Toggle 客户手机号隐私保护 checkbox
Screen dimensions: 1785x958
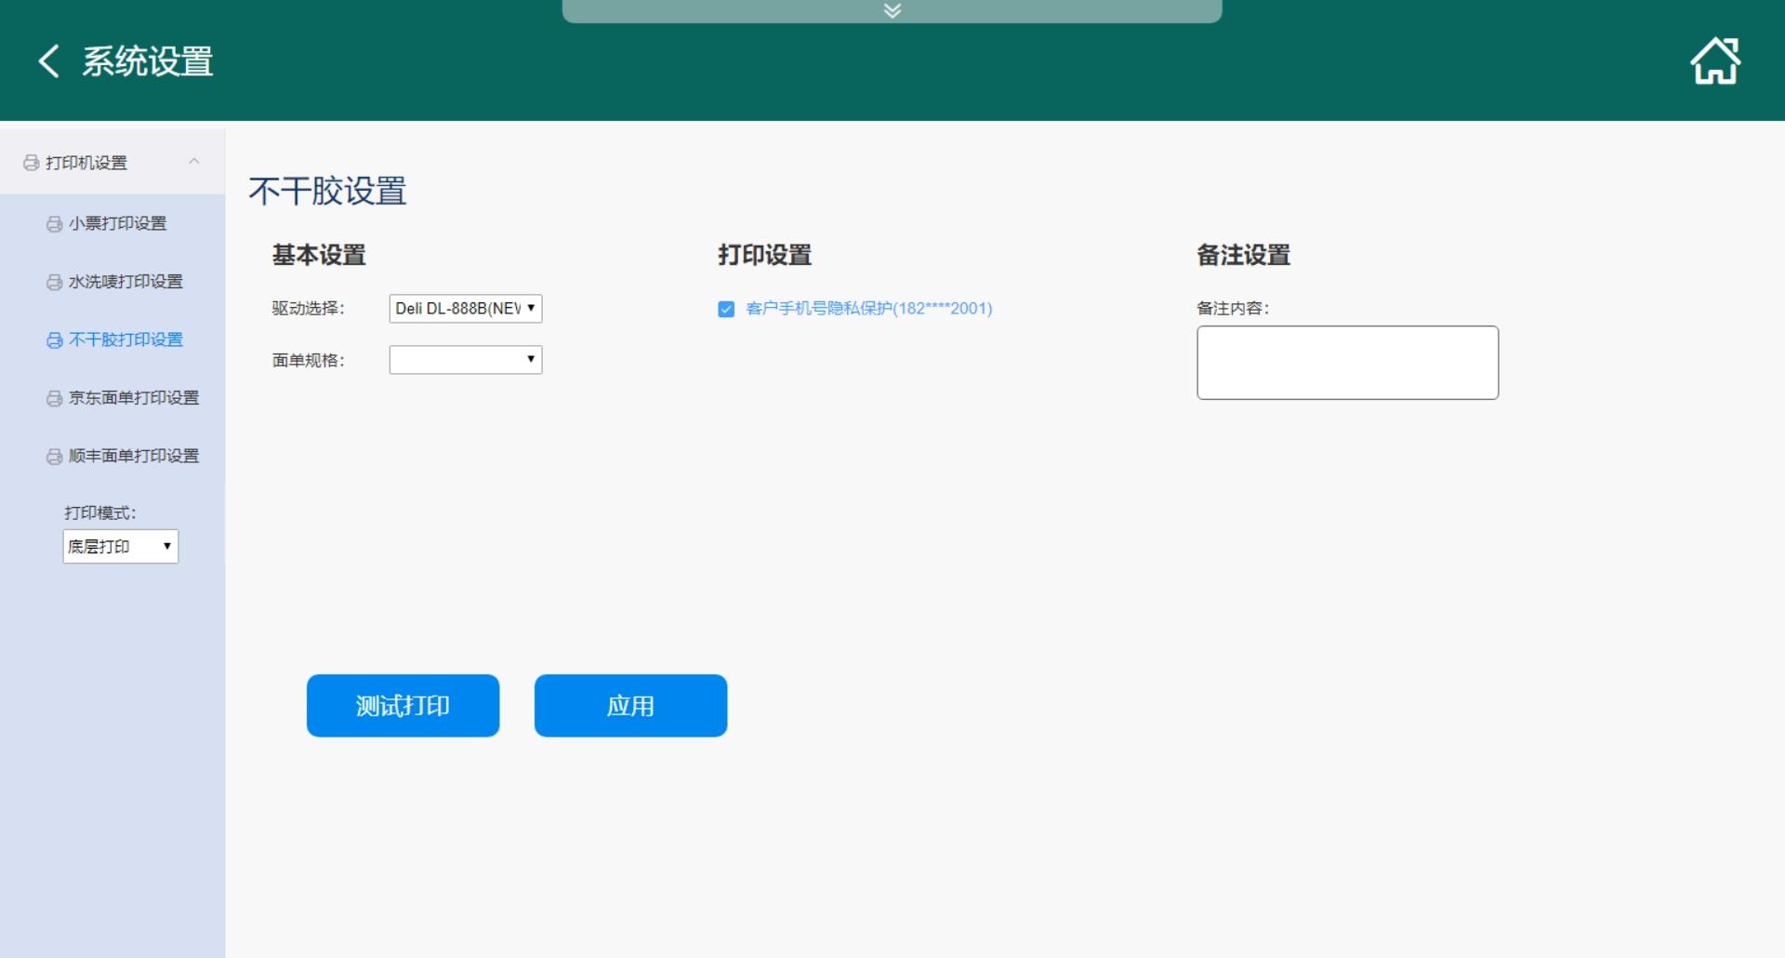(x=726, y=309)
